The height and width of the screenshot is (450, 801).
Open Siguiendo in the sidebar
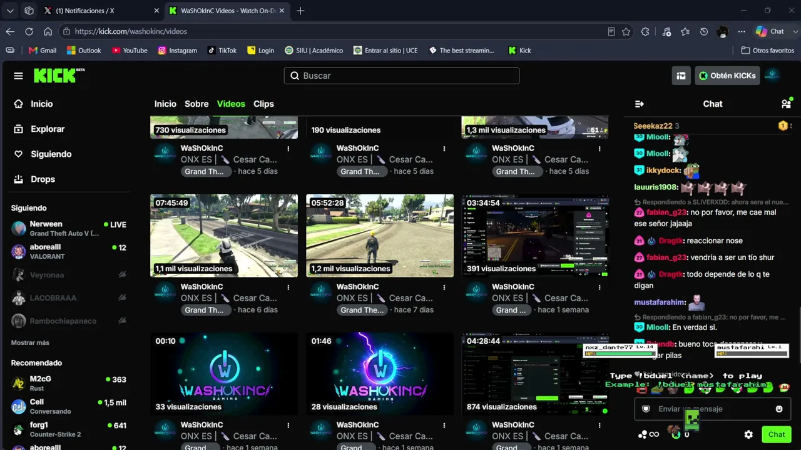tap(51, 154)
